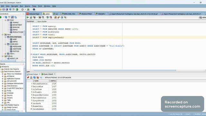Expand the Security reports folder
206x116 pixels.
[3, 95]
